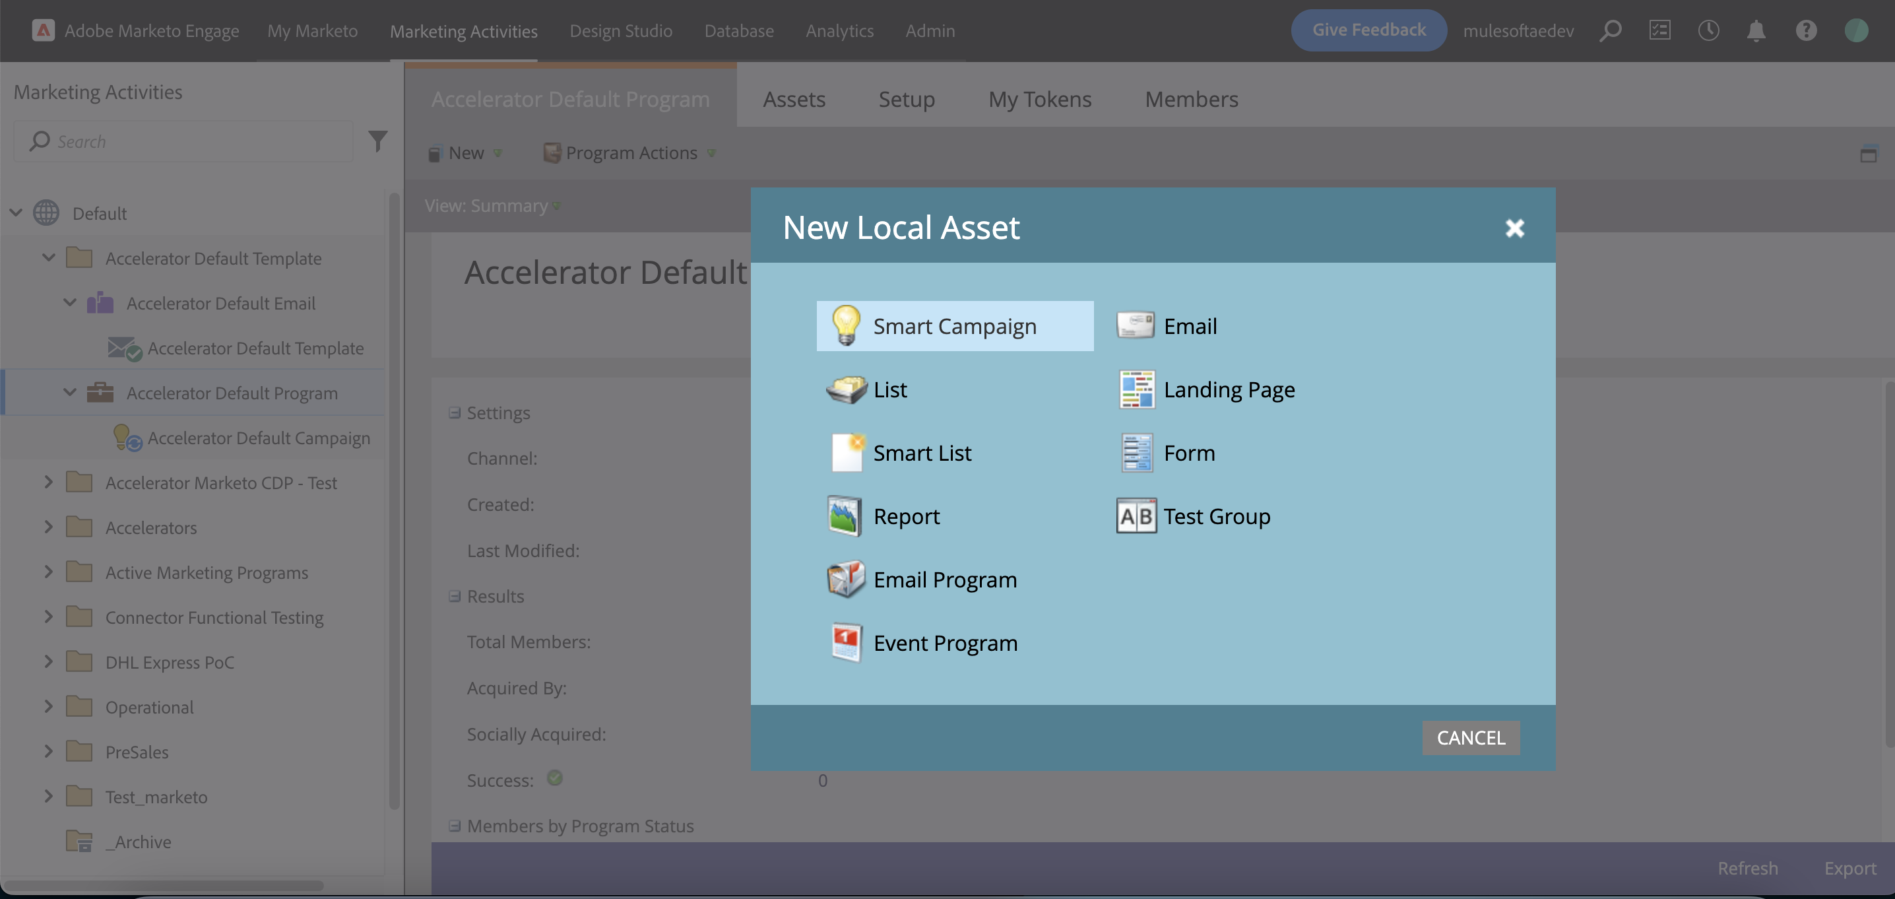Open the checklist icon in top bar
1895x899 pixels.
[x=1659, y=30]
